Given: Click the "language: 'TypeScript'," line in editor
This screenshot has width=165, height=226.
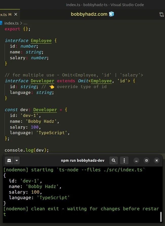Looking at the screenshot, I should pos(40,133).
